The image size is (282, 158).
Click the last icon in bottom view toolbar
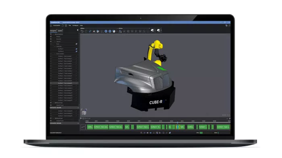170,133
